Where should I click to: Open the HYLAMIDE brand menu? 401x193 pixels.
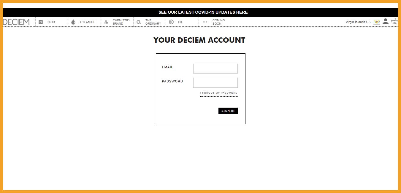(88, 22)
